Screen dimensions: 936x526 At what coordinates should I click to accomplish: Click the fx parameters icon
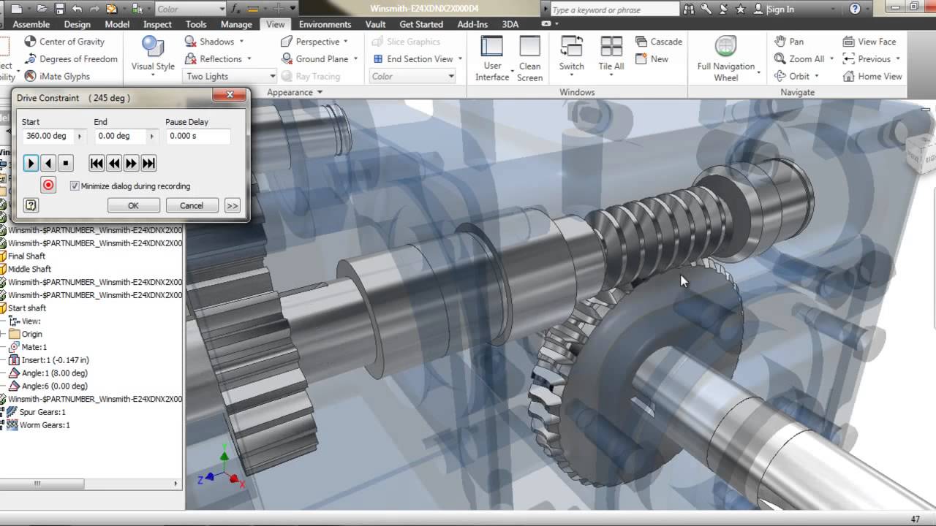tap(236, 9)
